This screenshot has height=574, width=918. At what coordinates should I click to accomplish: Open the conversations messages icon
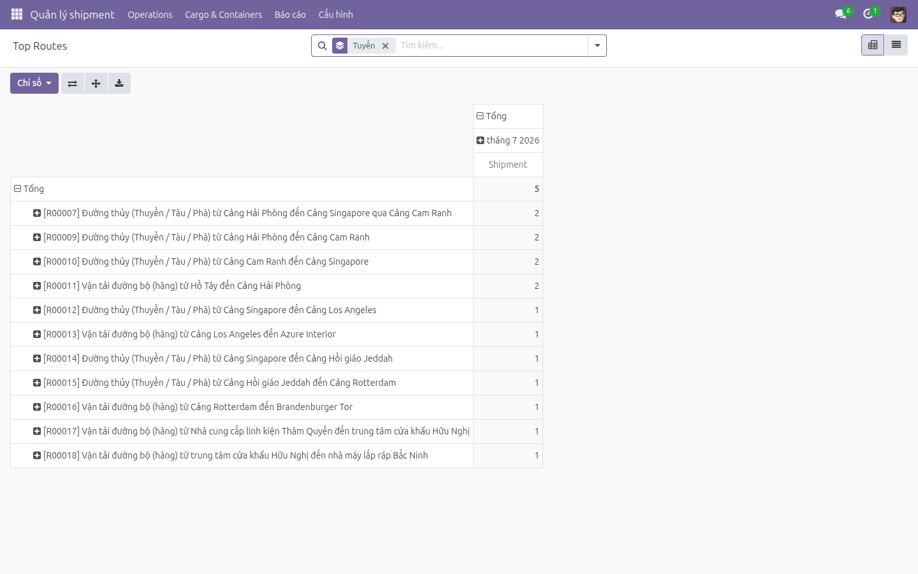tap(841, 14)
